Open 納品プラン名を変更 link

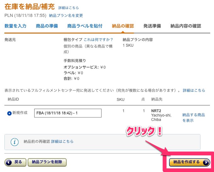click(x=66, y=16)
